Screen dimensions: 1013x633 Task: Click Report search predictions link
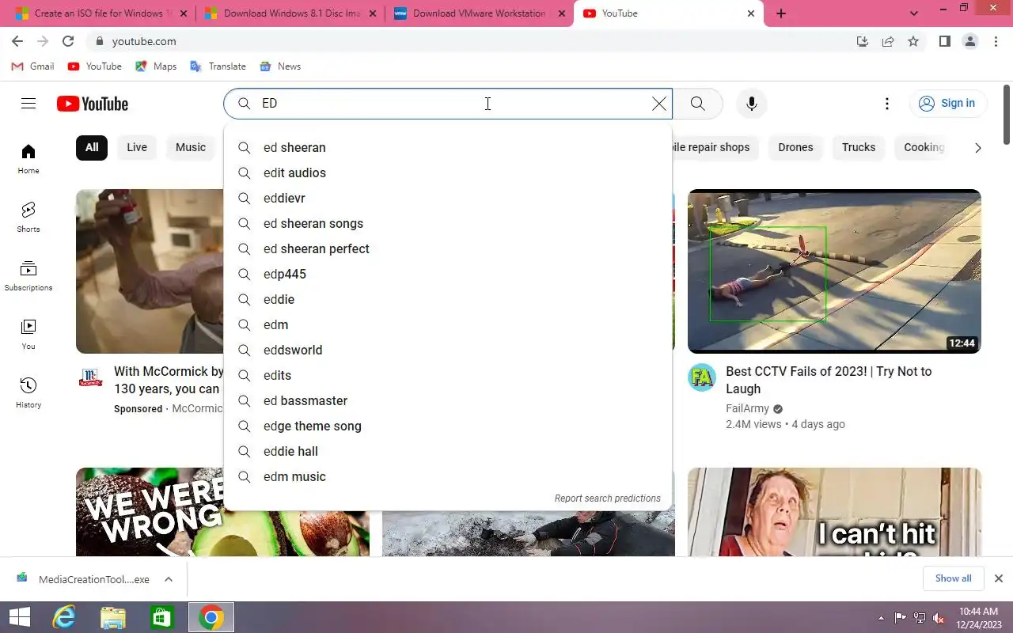pos(607,498)
